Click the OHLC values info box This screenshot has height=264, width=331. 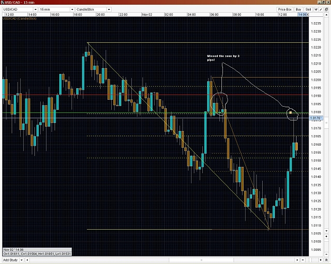pyautogui.click(x=37, y=254)
